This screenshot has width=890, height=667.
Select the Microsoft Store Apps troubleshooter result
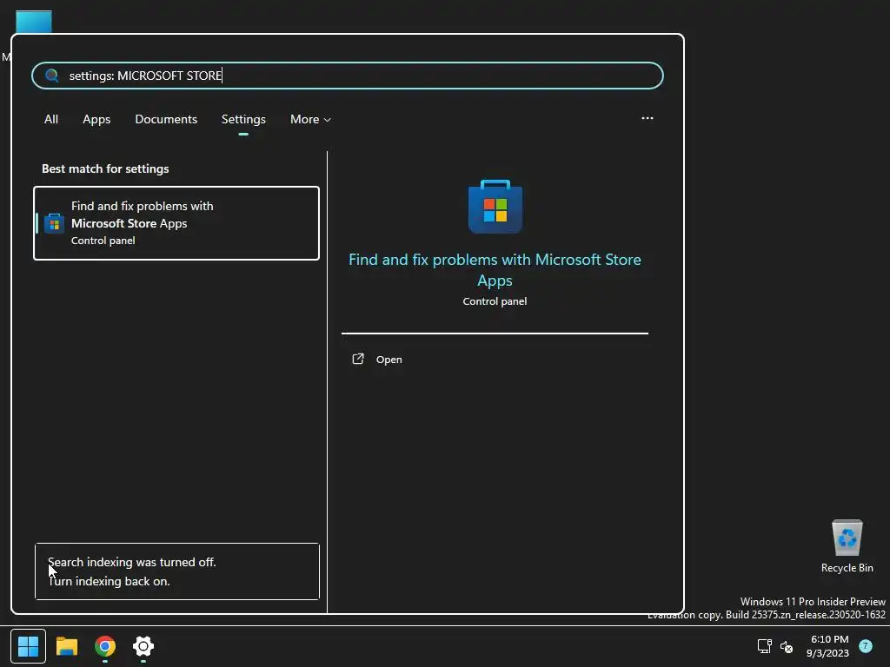pyautogui.click(x=176, y=223)
